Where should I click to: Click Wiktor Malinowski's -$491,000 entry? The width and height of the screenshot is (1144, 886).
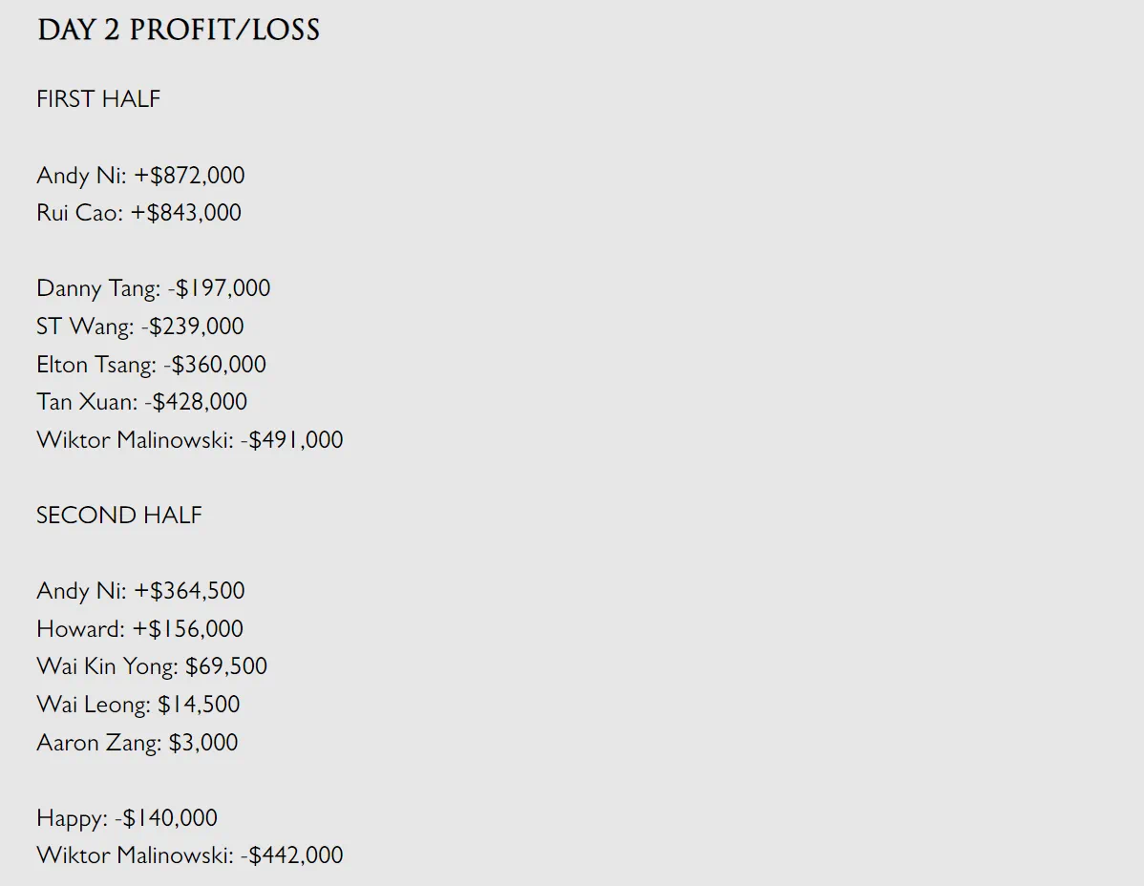(189, 440)
